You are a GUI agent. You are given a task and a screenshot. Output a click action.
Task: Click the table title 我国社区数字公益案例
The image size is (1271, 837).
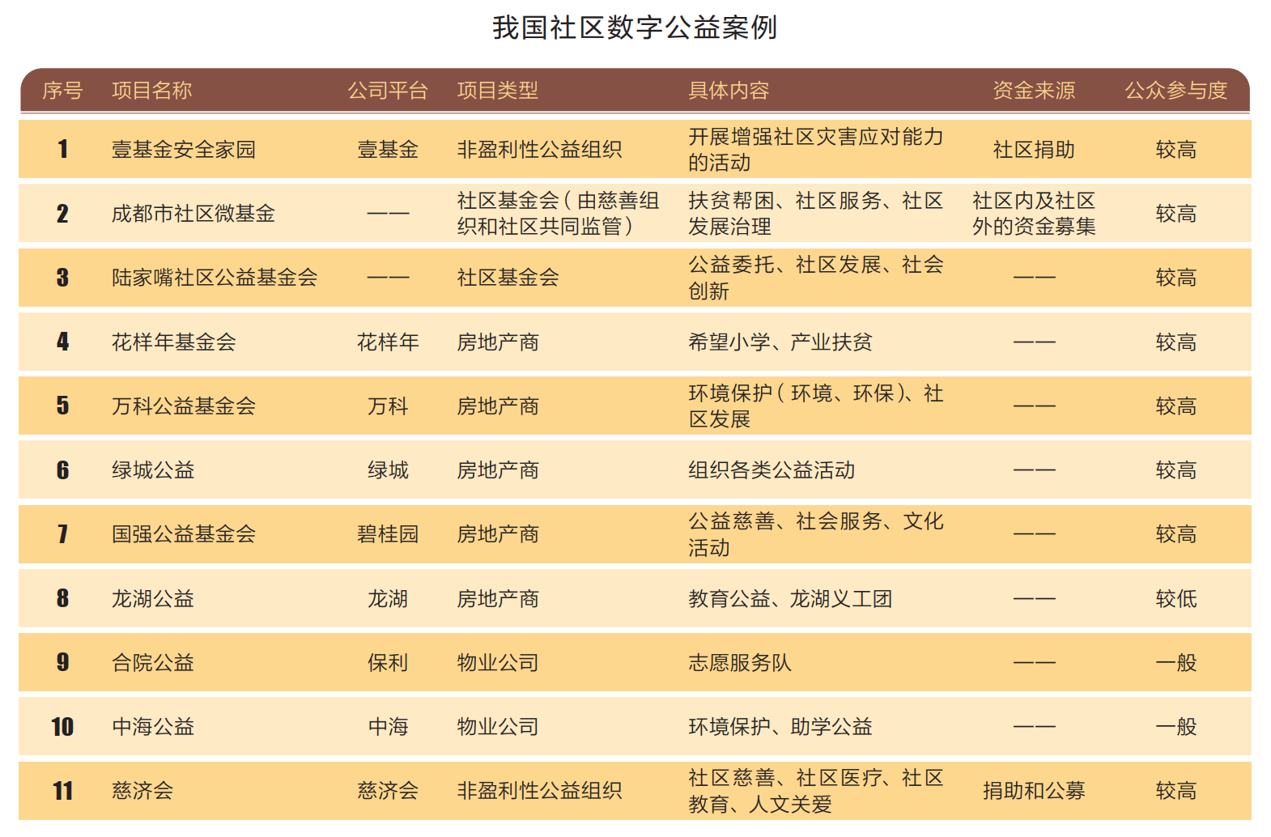pos(635,28)
